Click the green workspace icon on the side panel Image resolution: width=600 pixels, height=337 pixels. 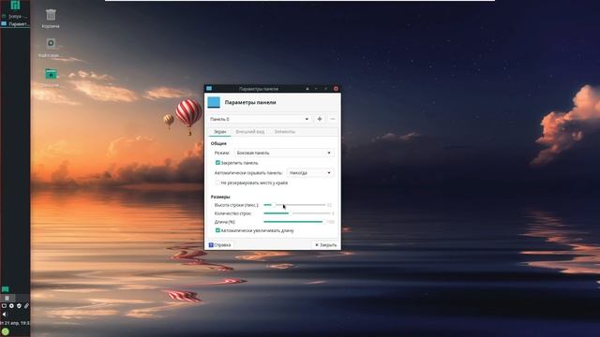5,289
